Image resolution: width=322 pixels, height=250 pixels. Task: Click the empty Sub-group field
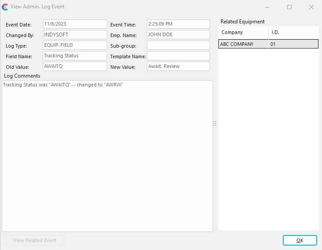(x=178, y=45)
